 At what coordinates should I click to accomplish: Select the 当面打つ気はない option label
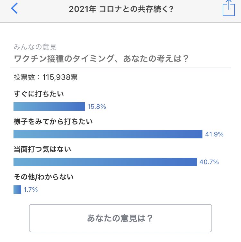42,149
